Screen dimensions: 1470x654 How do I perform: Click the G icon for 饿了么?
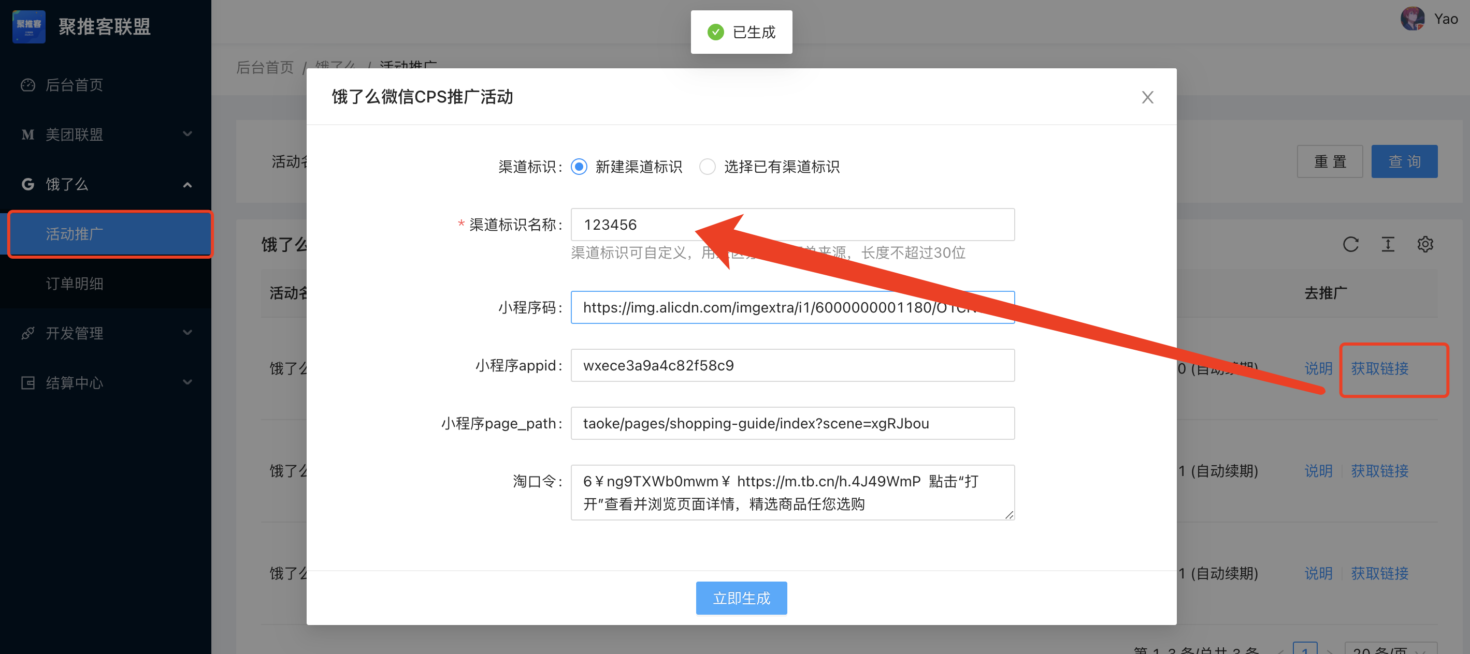click(x=27, y=184)
